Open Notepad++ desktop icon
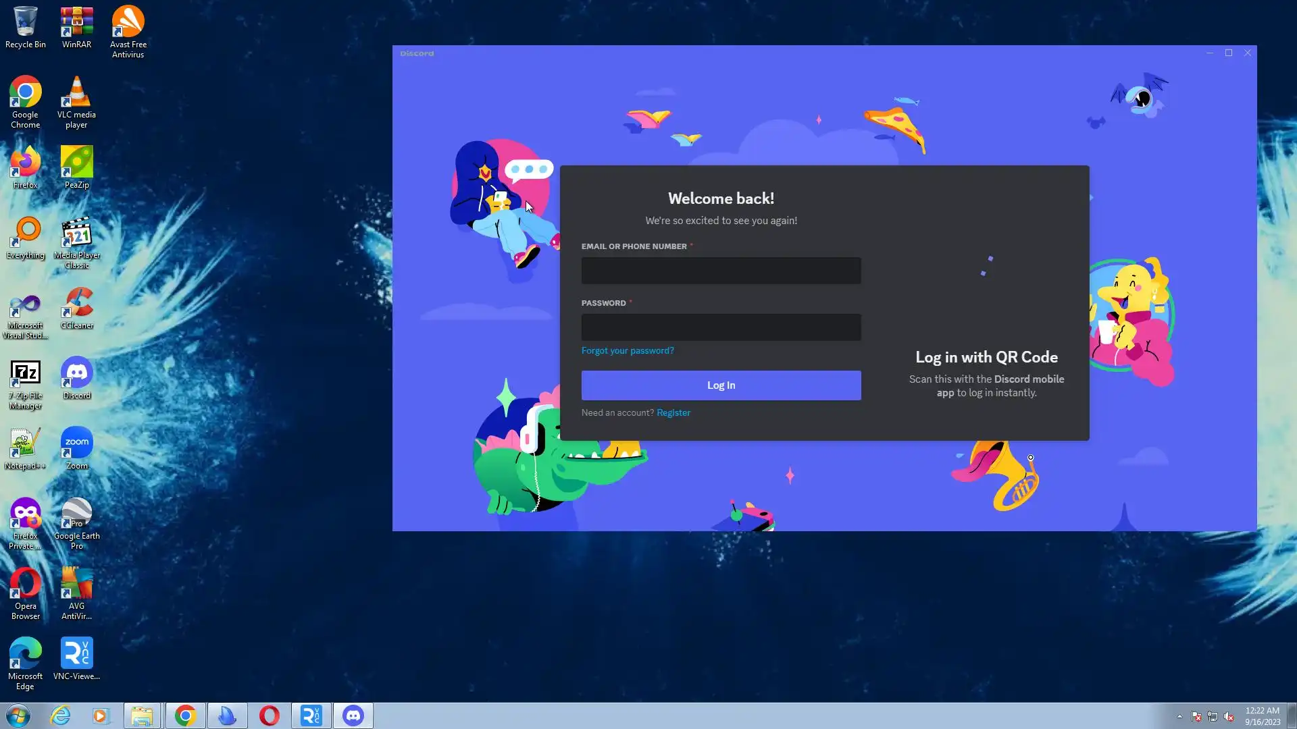The height and width of the screenshot is (729, 1297). (25, 448)
